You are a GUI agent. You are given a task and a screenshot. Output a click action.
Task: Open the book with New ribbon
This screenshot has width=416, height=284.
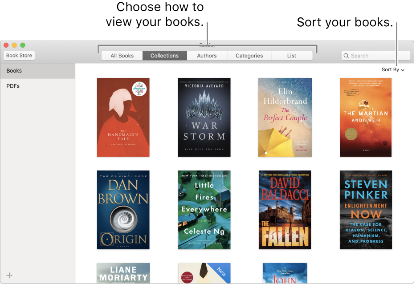click(204, 273)
